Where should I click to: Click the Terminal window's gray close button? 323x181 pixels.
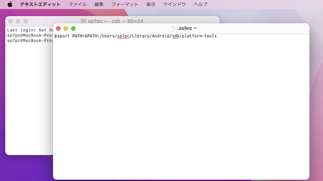click(10, 21)
